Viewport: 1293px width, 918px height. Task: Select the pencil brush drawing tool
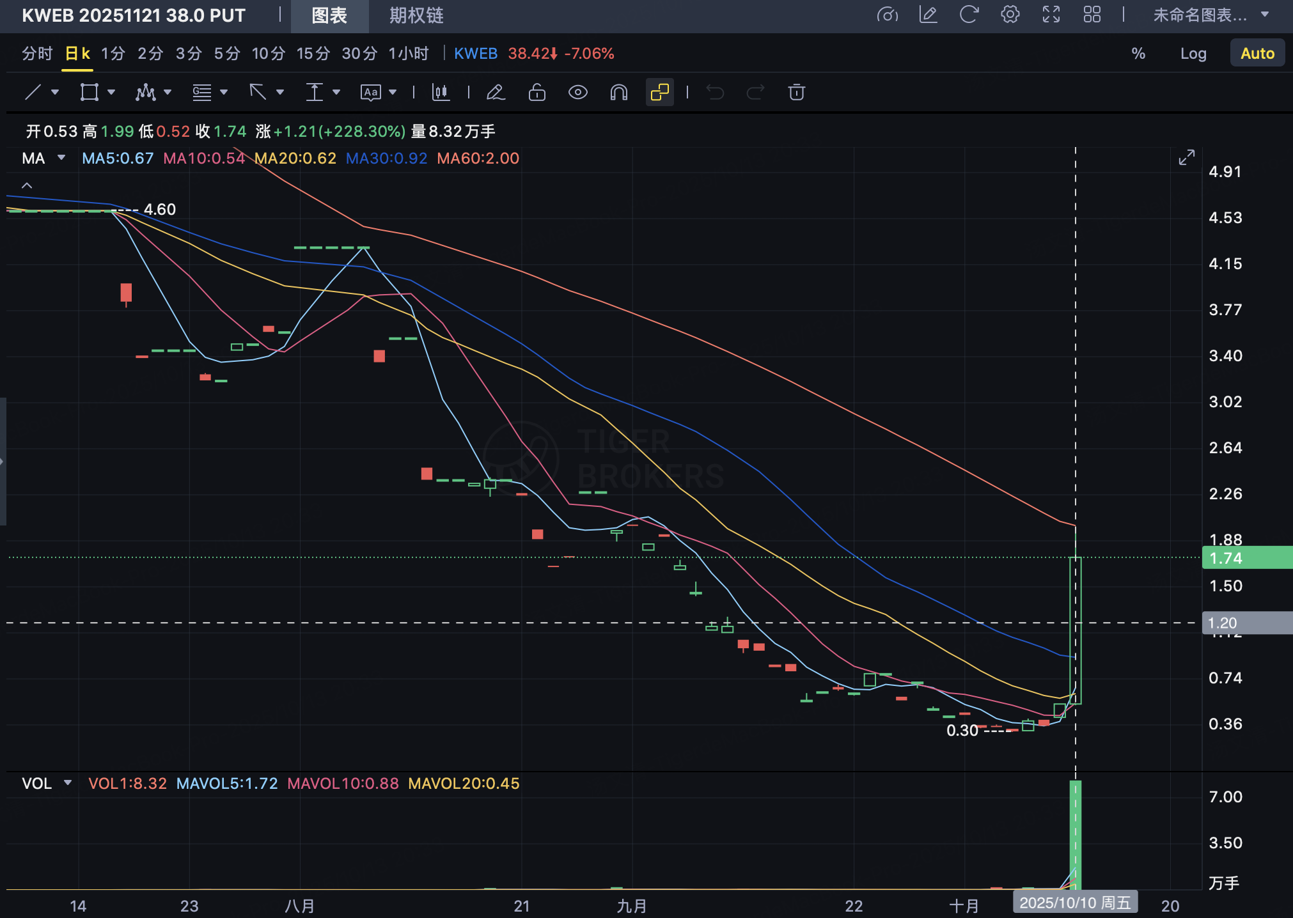496,93
